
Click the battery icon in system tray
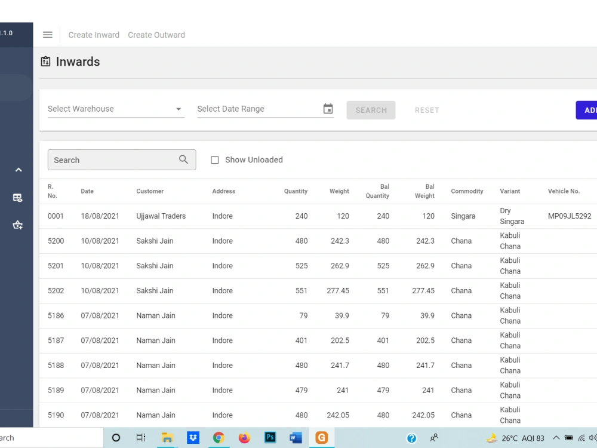569,438
